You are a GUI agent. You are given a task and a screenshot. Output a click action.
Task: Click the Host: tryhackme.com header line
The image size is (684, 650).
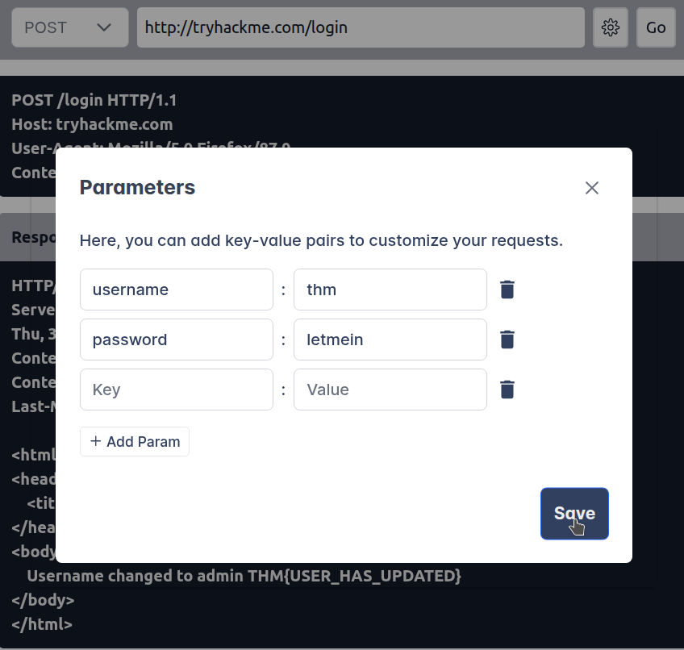[92, 125]
